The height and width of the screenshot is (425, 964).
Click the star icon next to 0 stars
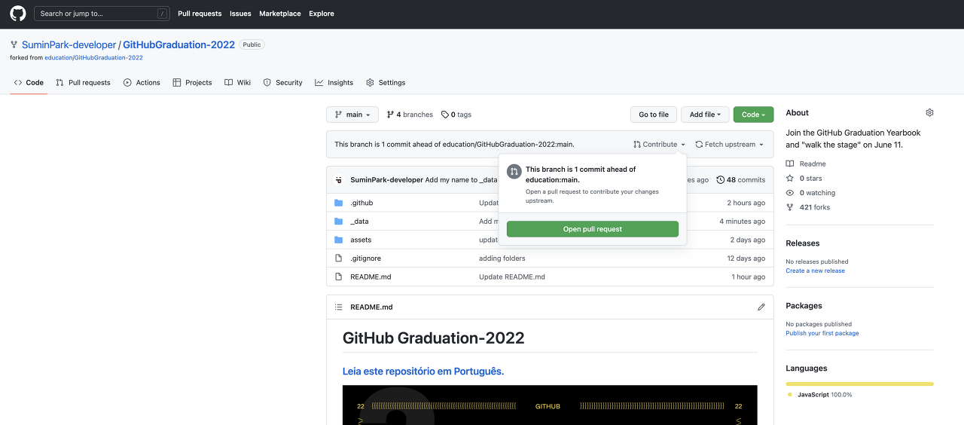[x=790, y=178]
